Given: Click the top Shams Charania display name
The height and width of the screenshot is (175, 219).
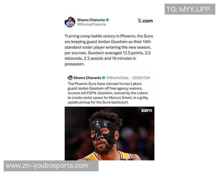Looking at the screenshot, I should [x=91, y=20].
